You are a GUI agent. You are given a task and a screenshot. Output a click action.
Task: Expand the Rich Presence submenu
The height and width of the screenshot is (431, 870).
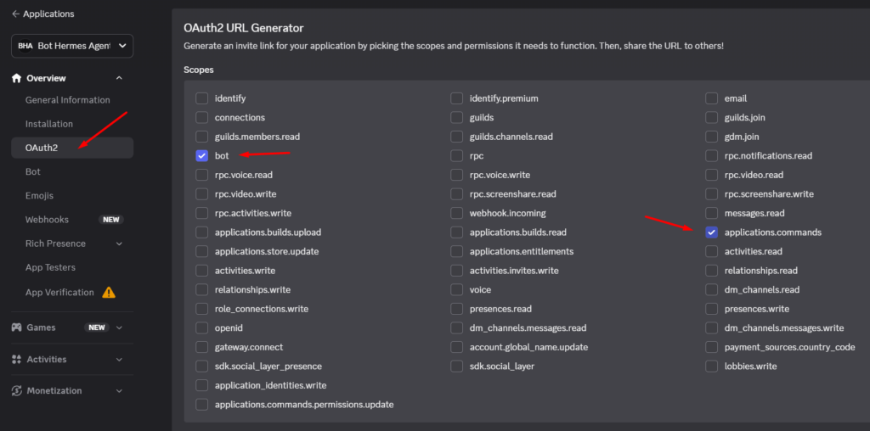(x=119, y=243)
